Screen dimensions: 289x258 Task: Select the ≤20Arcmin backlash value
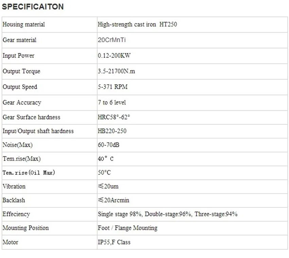click(x=114, y=200)
